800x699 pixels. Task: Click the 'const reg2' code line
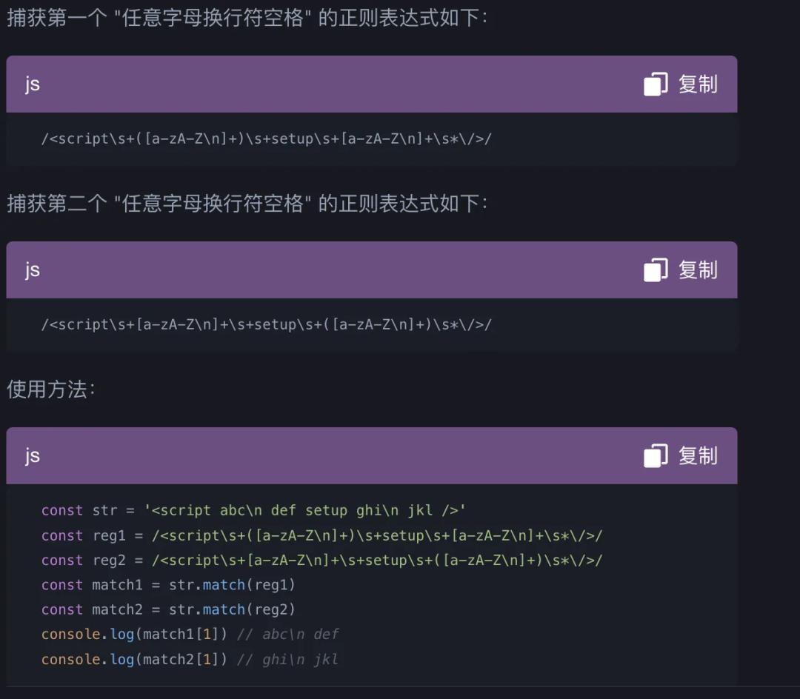(x=321, y=561)
